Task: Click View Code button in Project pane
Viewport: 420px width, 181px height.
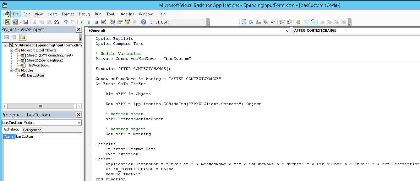Action: click(x=6, y=37)
